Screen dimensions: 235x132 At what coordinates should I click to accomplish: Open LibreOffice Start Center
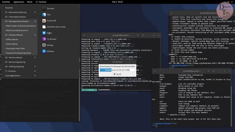[x=54, y=27]
